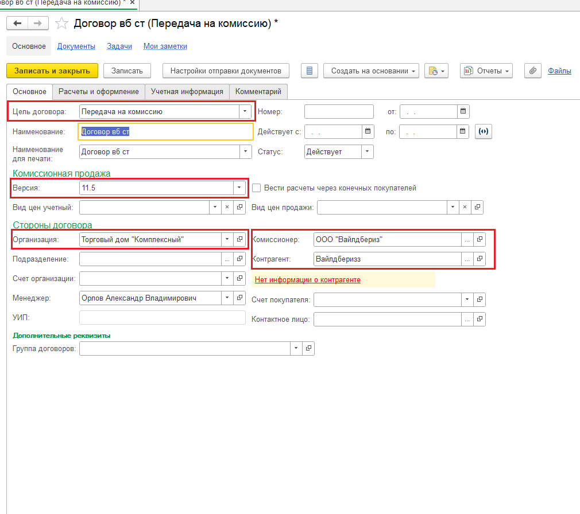The height and width of the screenshot is (514, 580).
Task: Open calendar for the 'от' date field
Action: click(463, 111)
